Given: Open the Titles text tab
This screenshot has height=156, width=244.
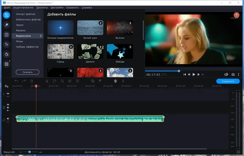Looking at the screenshot, I should [6, 45].
